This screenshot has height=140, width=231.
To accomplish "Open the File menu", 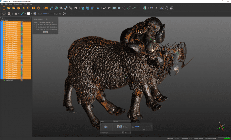I will (2, 4).
